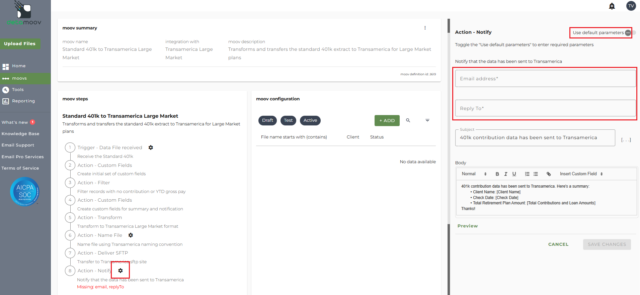Screen dimensions: 640x295
Task: Select step 7 Action - Deliver SFTP
Action: (x=103, y=253)
